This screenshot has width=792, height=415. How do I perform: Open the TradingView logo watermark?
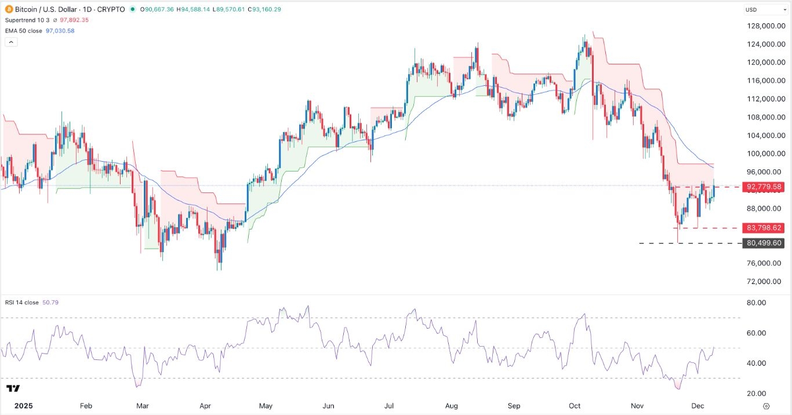[x=14, y=389]
